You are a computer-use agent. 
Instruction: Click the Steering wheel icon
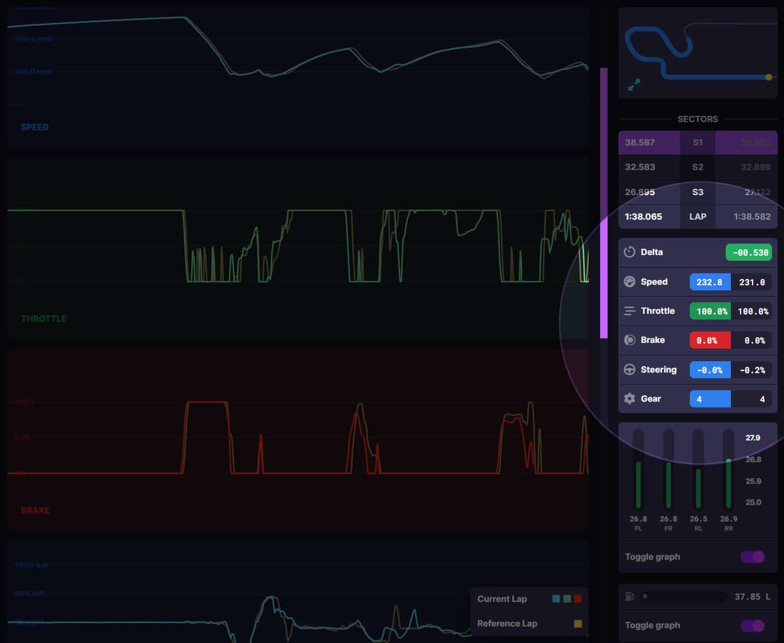[x=629, y=370]
